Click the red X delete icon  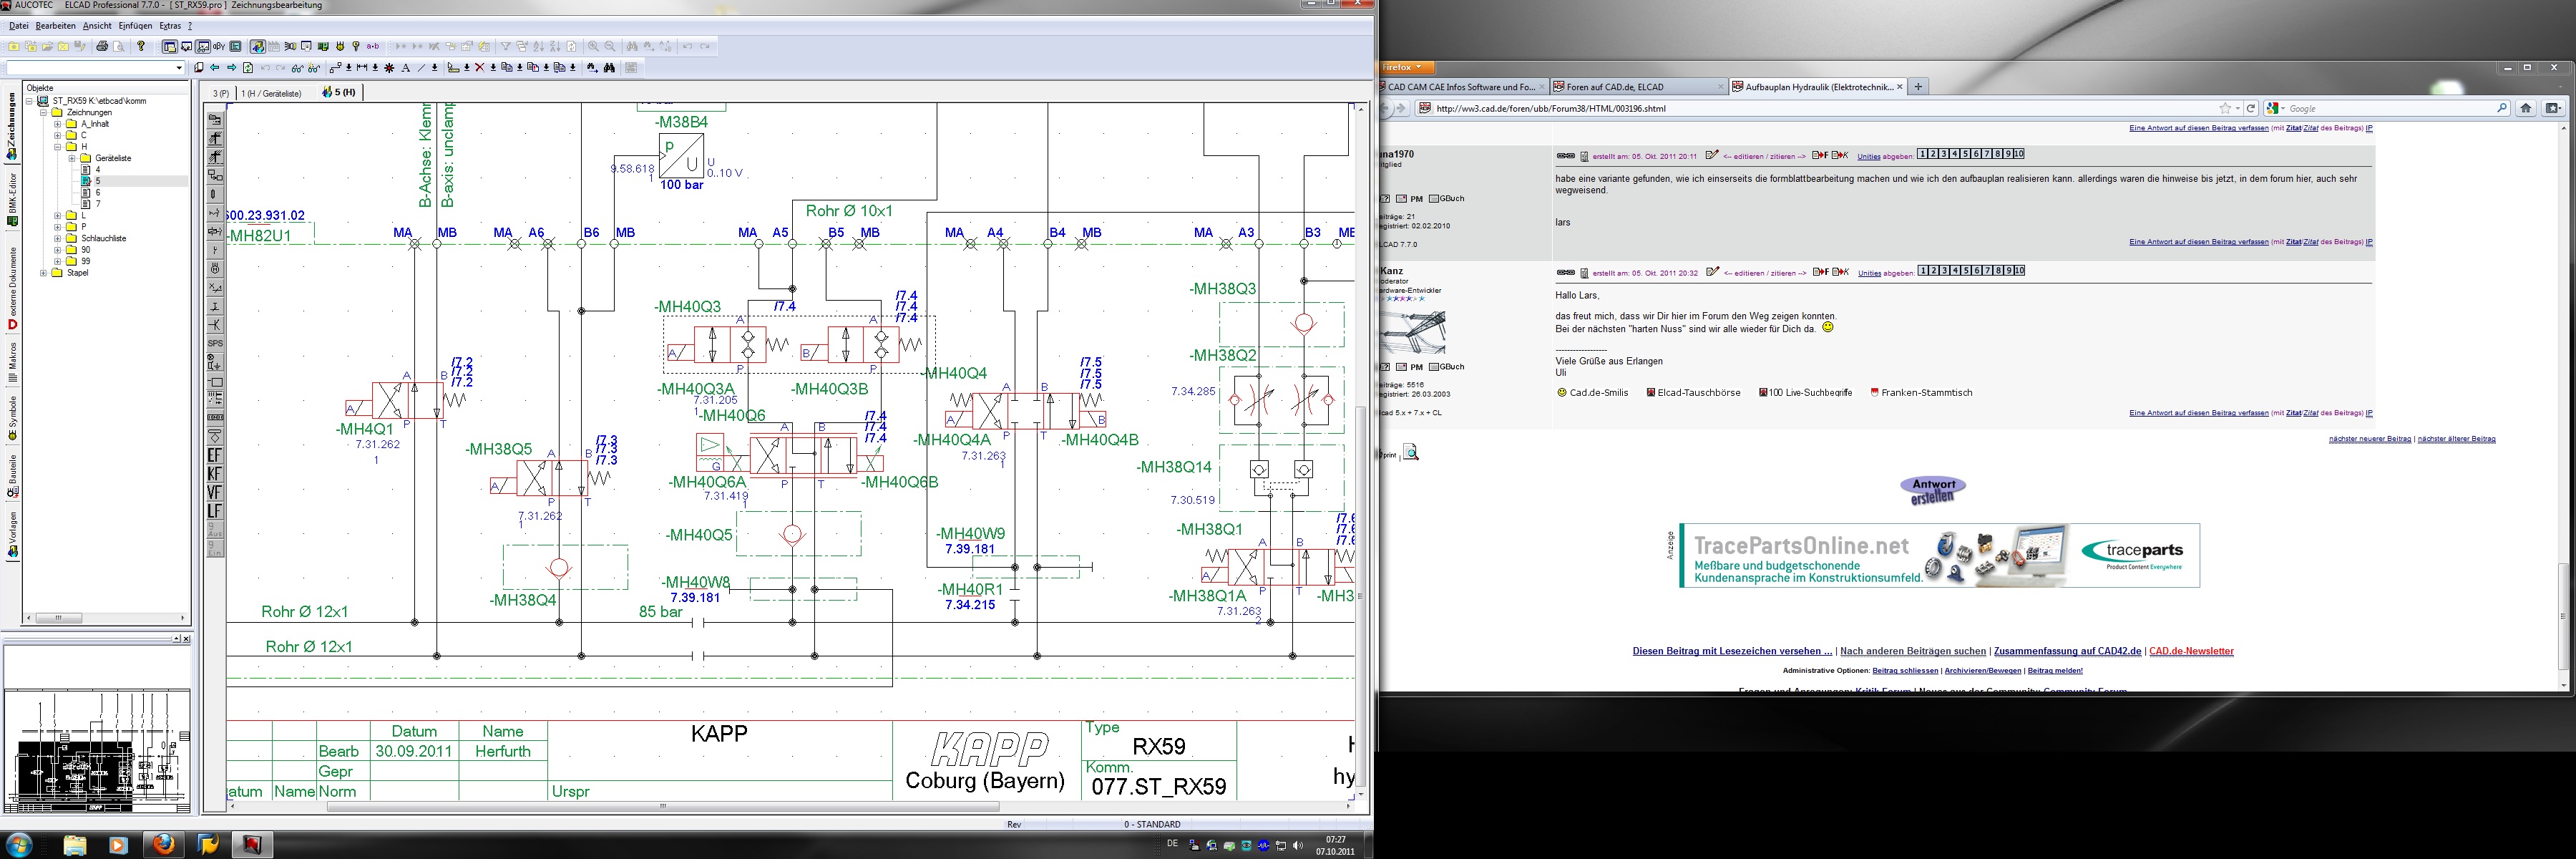480,68
